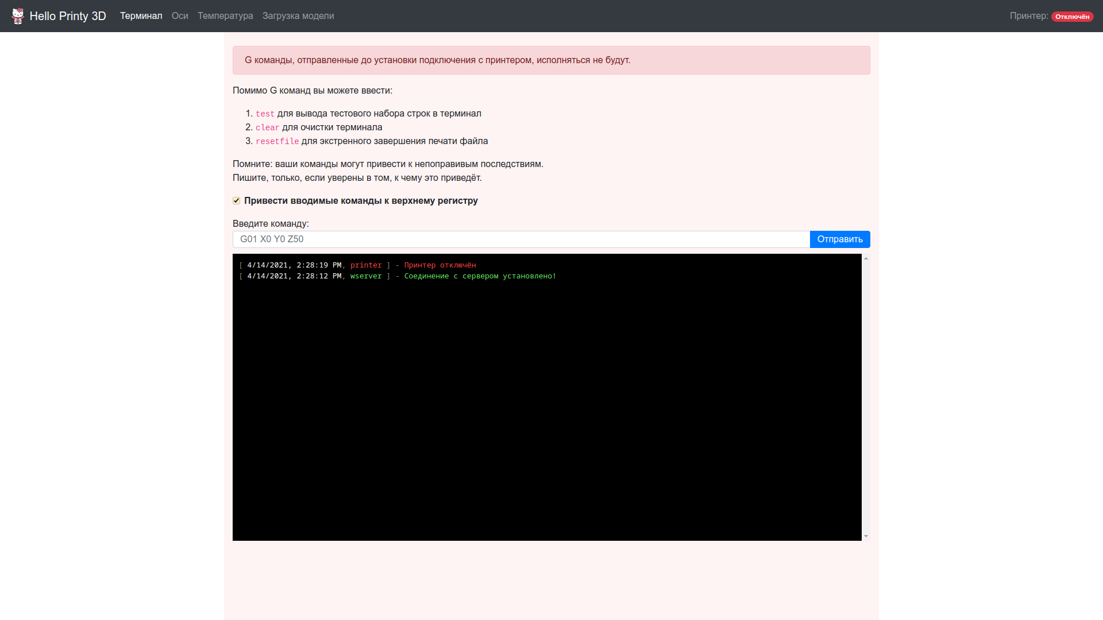Click the terminal scrollbar up arrow
Image resolution: width=1103 pixels, height=620 pixels.
click(x=866, y=258)
